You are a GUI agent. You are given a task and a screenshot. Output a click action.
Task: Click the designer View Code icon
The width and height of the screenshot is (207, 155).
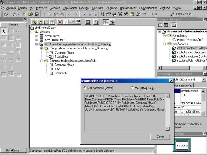click(x=88, y=22)
